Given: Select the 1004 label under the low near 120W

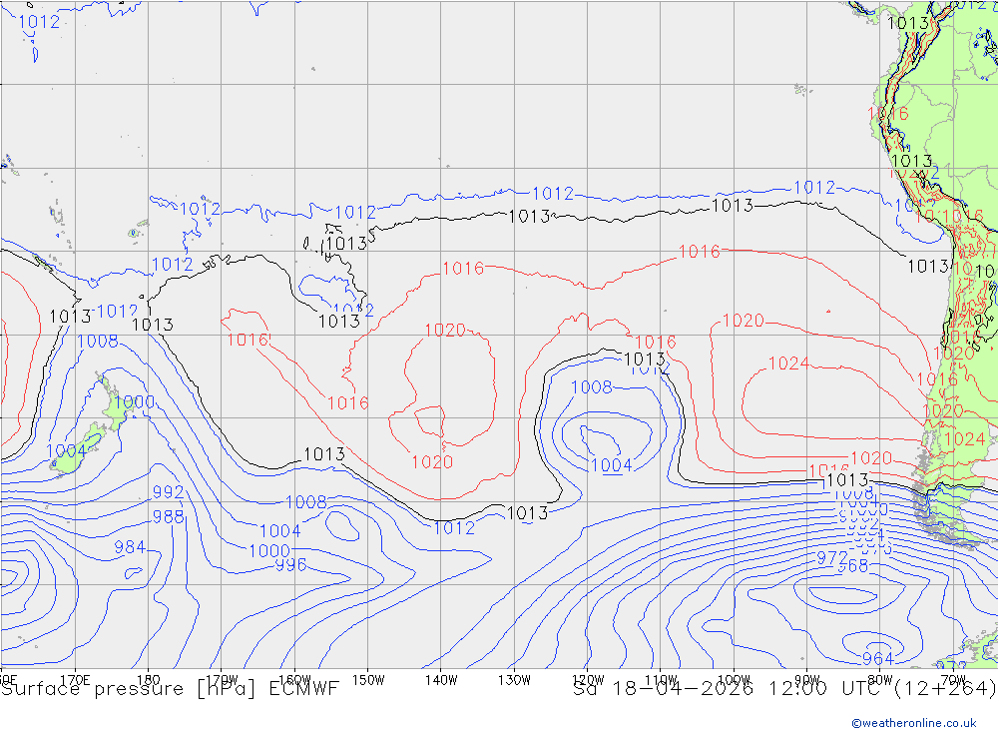Looking at the screenshot, I should (612, 465).
